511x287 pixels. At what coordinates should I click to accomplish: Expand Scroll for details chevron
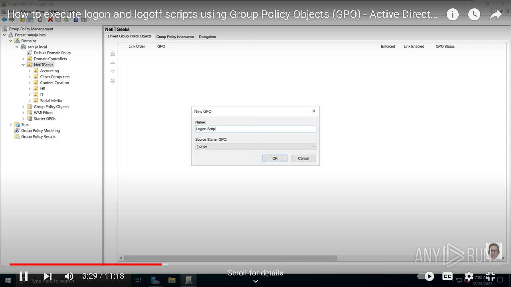click(x=255, y=281)
